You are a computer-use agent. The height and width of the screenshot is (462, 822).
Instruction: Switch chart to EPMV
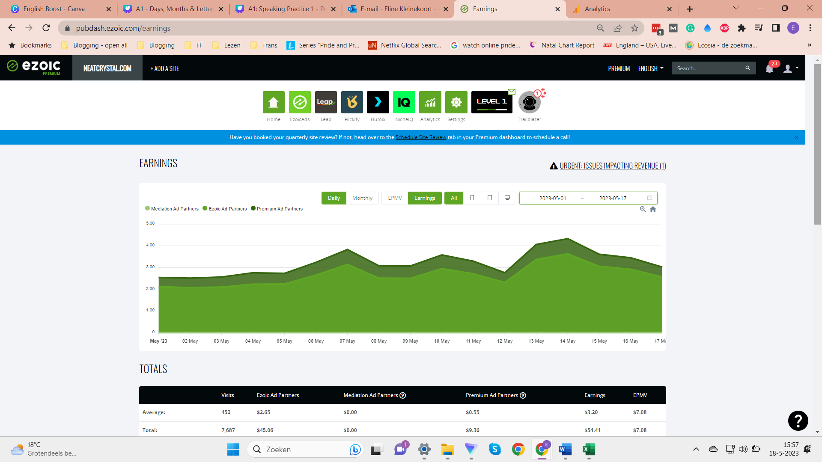tap(395, 198)
